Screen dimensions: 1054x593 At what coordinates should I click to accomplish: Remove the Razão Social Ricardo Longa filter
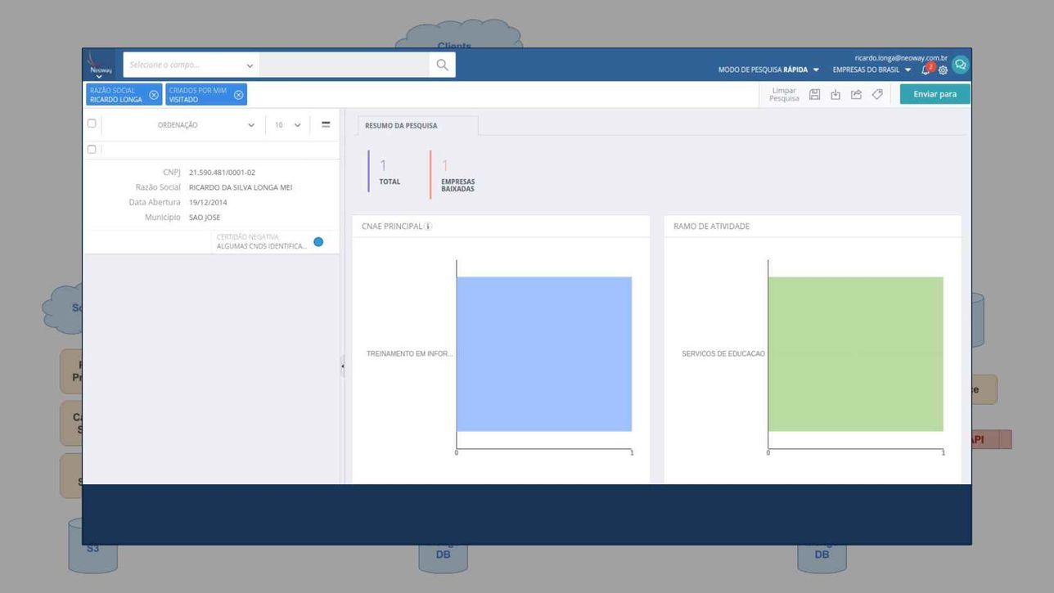click(x=154, y=95)
